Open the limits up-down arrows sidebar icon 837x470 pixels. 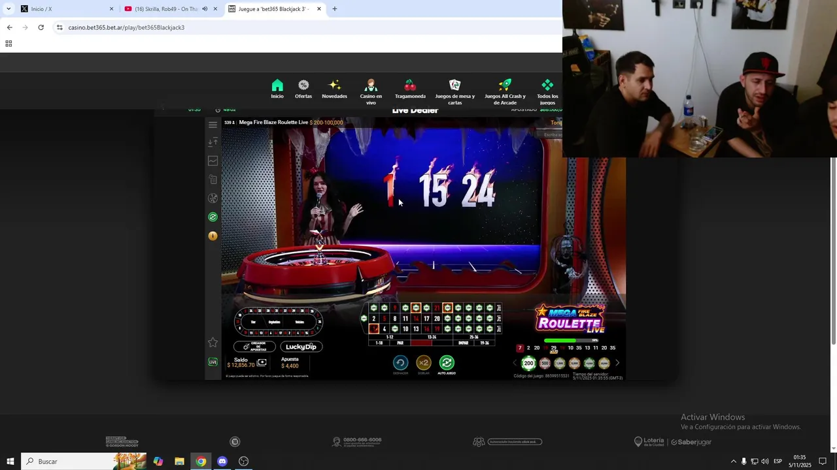[x=213, y=142]
